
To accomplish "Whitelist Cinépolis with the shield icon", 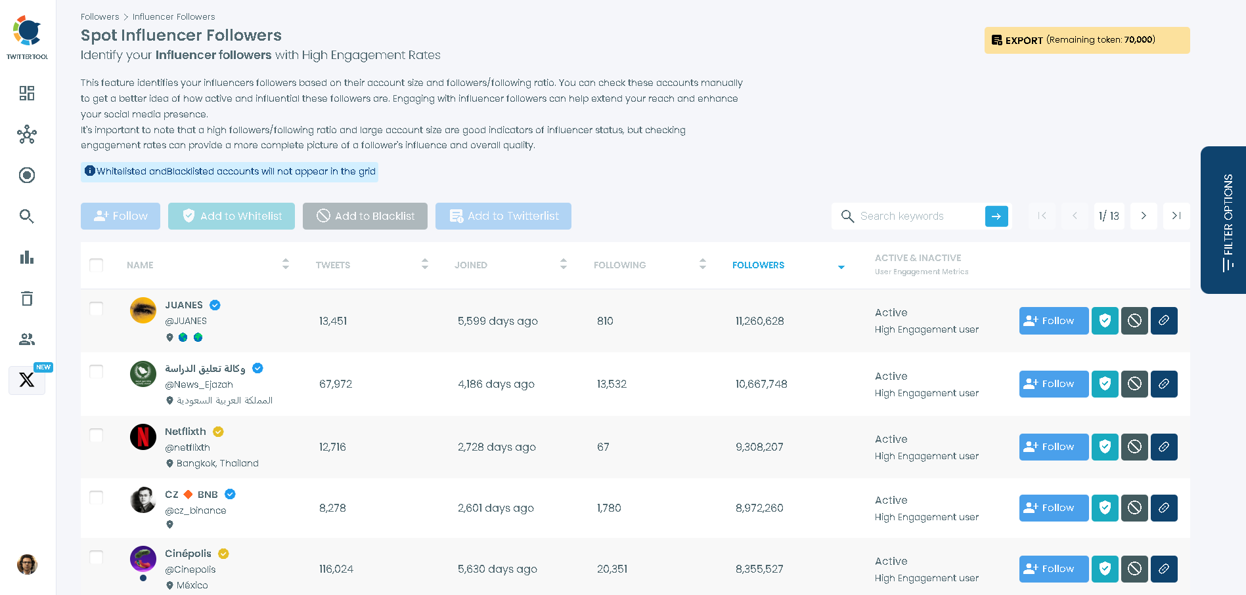I will tap(1105, 569).
